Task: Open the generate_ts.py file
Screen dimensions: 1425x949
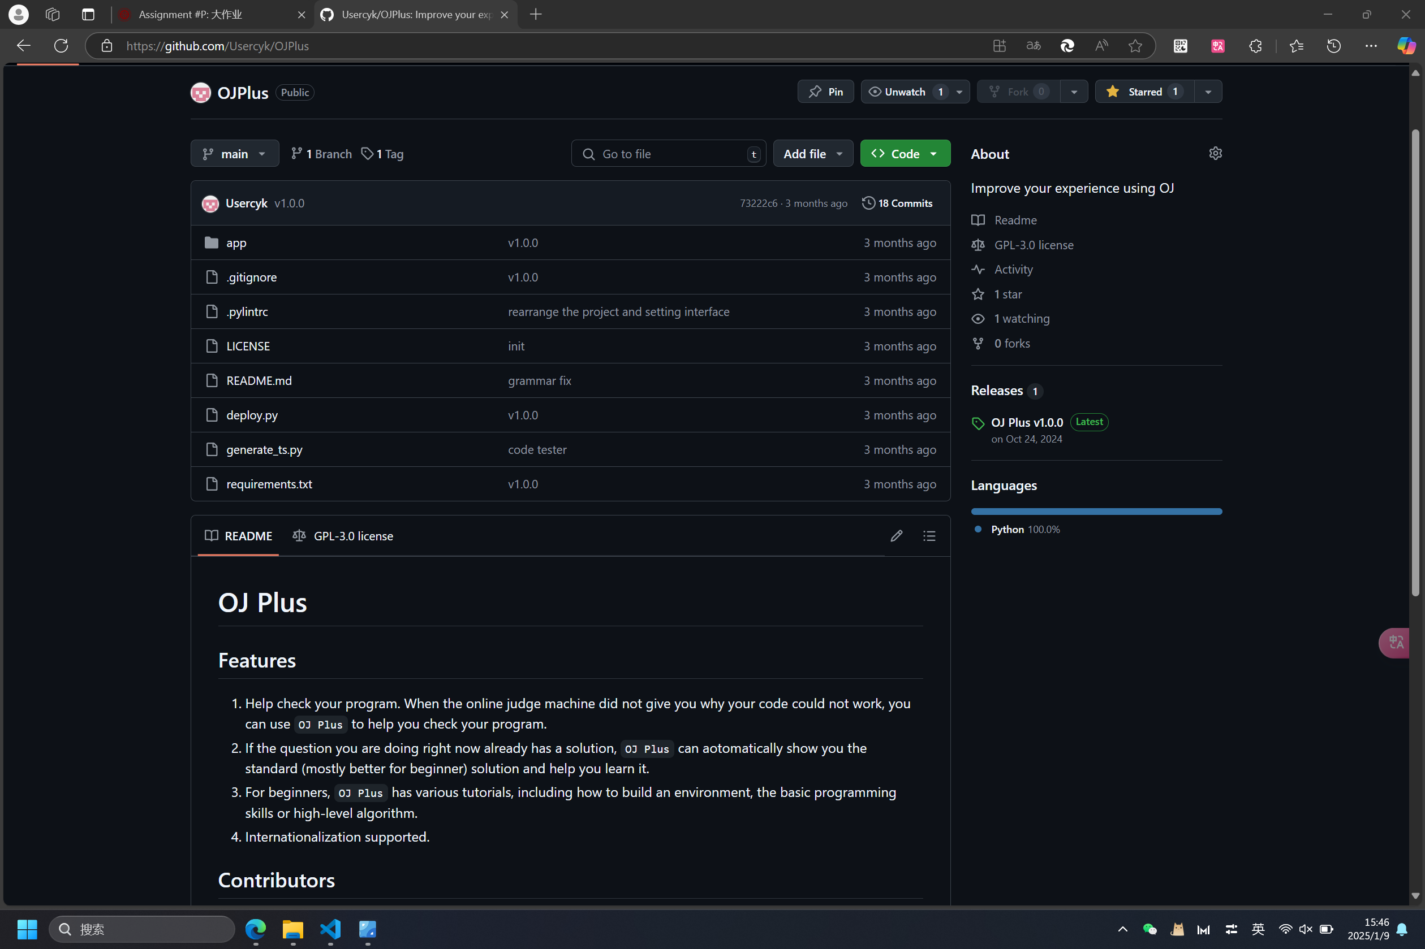Action: click(x=264, y=450)
